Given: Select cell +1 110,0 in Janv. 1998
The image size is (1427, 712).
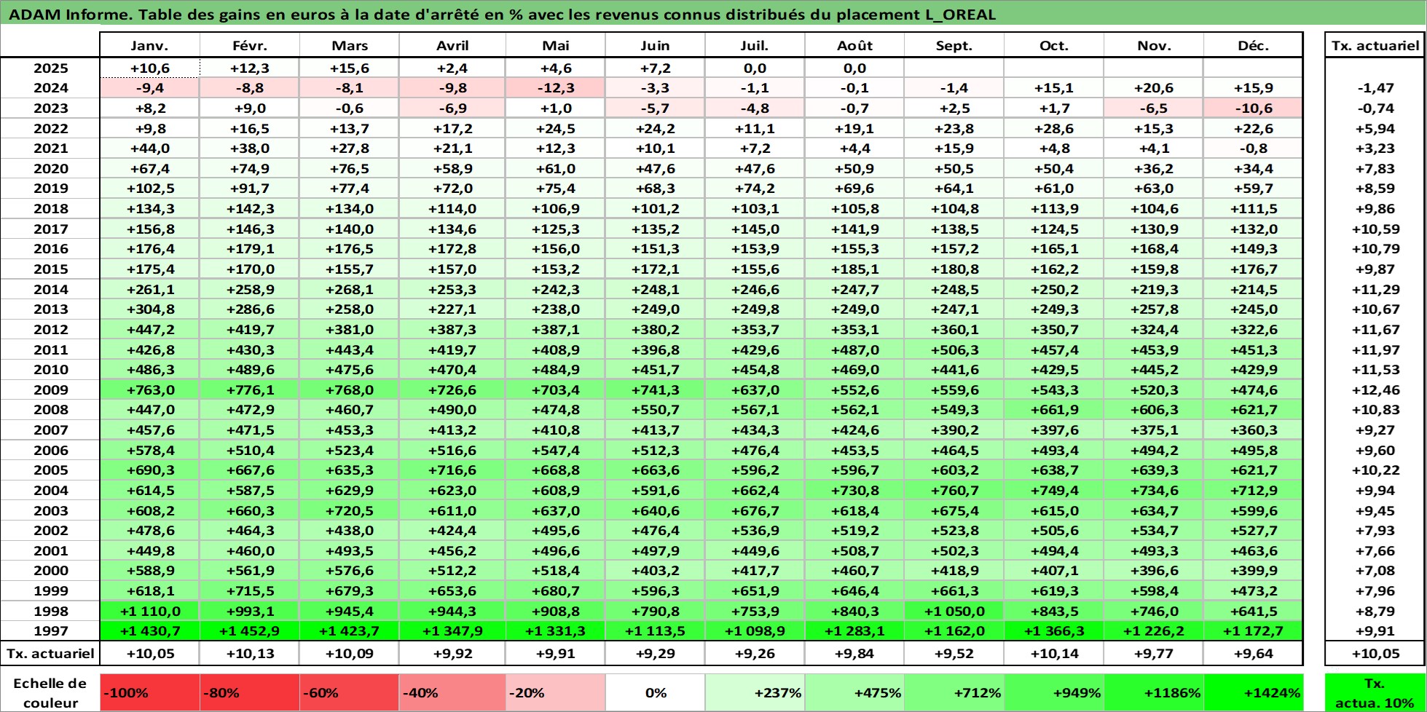Looking at the screenshot, I should click(149, 612).
